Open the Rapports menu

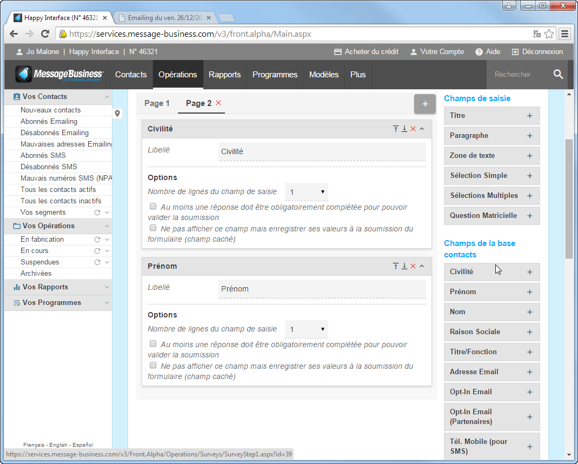tap(224, 75)
